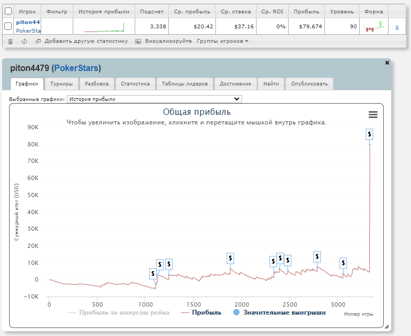
Task: Toggle the Прибыль legend series
Action: point(201,312)
